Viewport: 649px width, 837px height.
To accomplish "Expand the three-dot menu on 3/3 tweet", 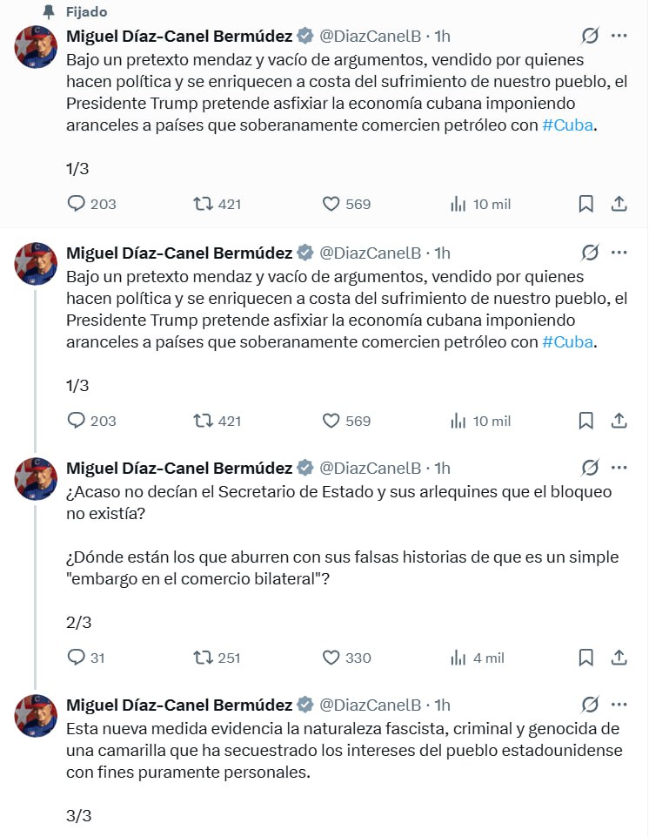I will point(619,704).
